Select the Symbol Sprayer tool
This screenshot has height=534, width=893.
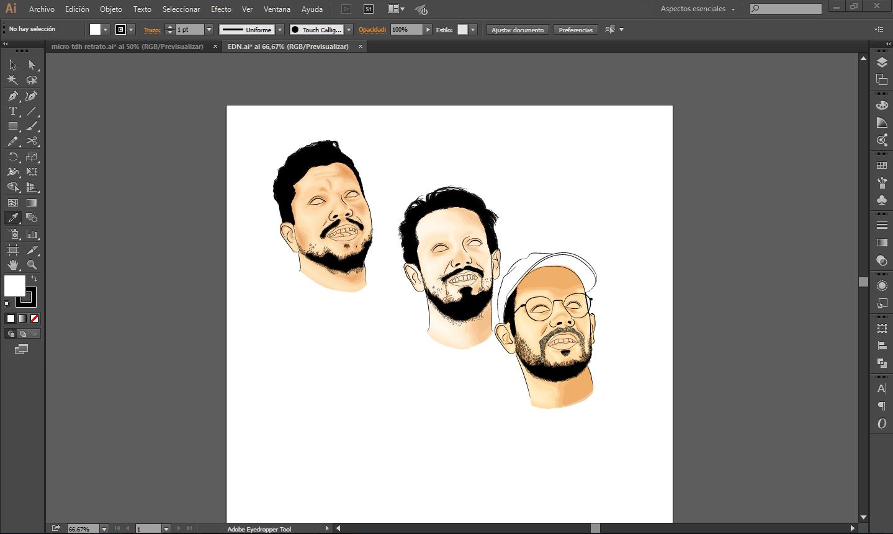(13, 234)
